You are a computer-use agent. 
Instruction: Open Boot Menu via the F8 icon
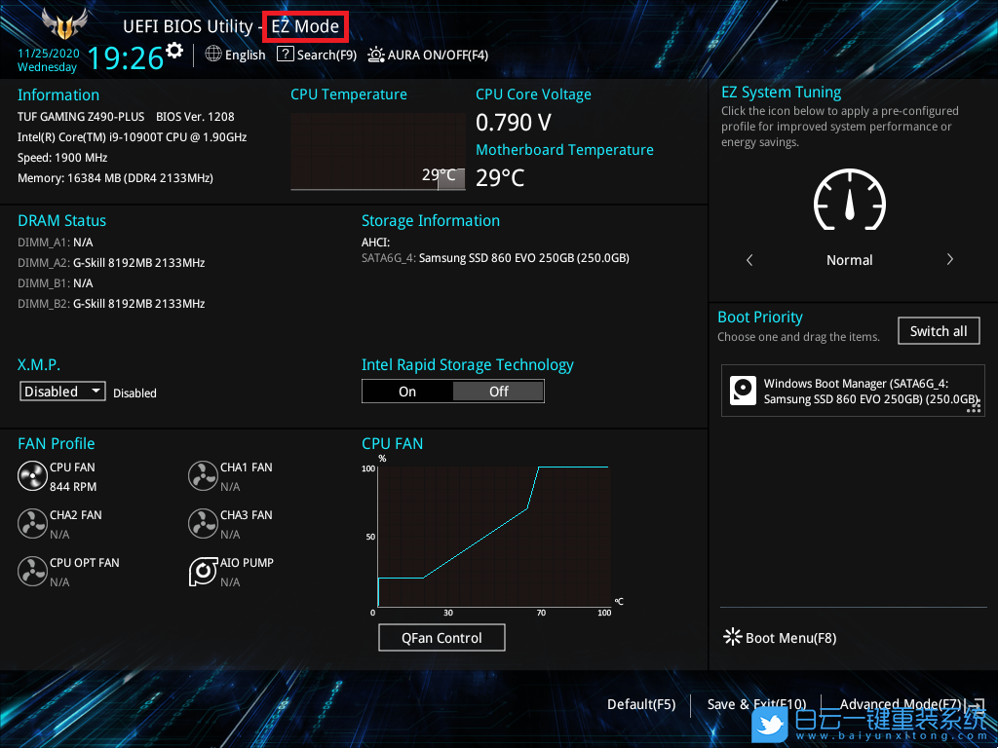click(732, 637)
